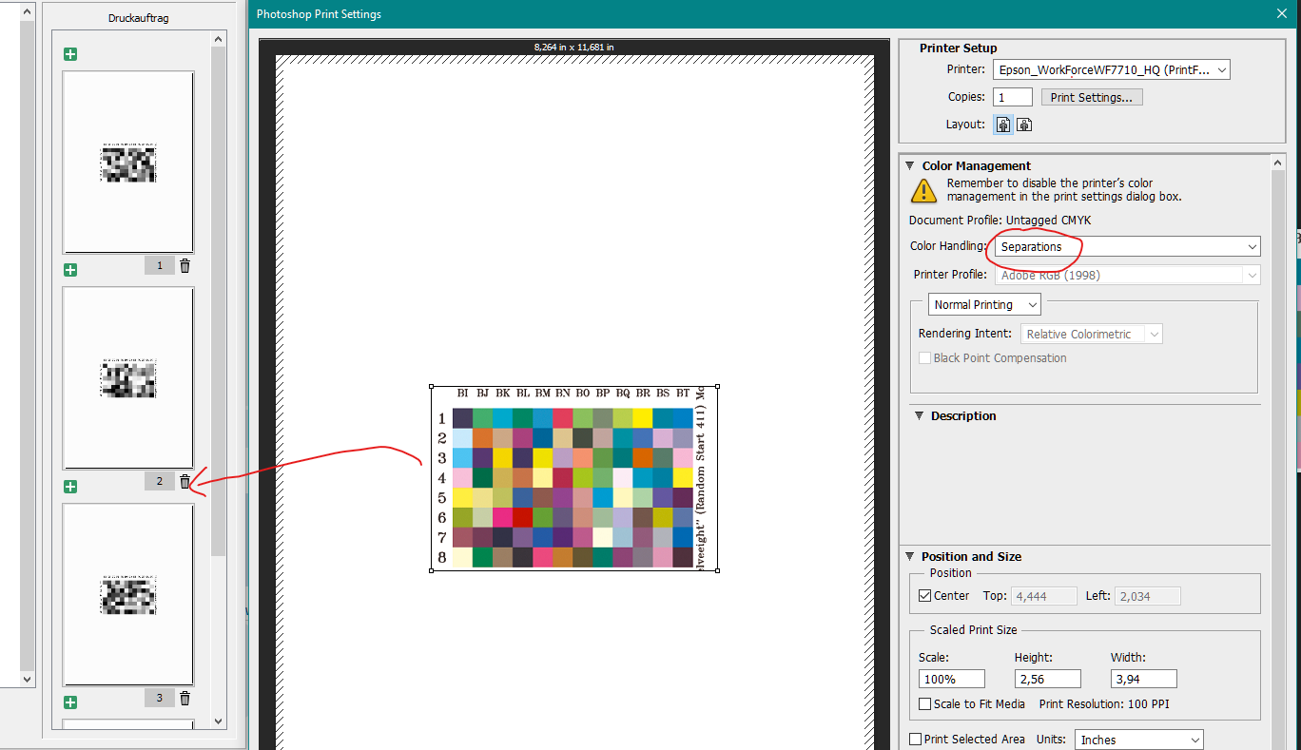Enable Scale to Fit Media
The width and height of the screenshot is (1301, 750).
[925, 704]
